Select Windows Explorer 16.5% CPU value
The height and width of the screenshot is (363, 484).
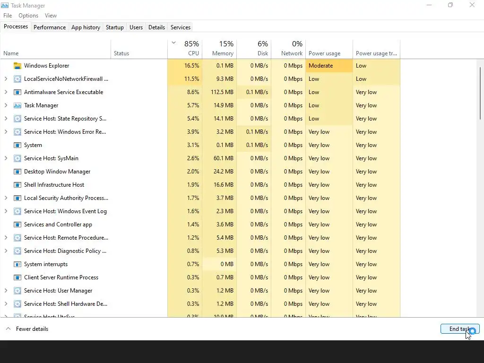click(x=185, y=66)
